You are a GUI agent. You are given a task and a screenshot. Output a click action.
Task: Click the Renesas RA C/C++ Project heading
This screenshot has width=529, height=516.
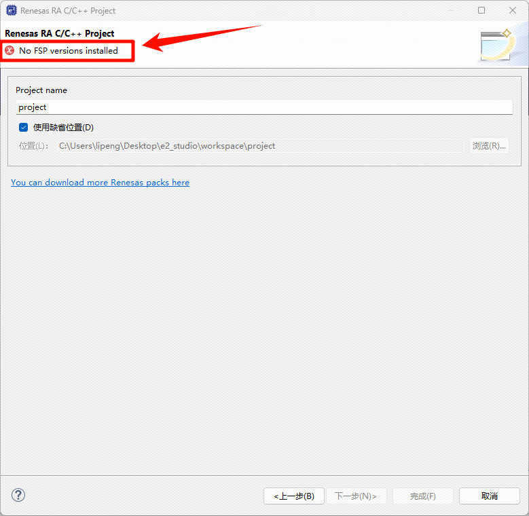[59, 33]
